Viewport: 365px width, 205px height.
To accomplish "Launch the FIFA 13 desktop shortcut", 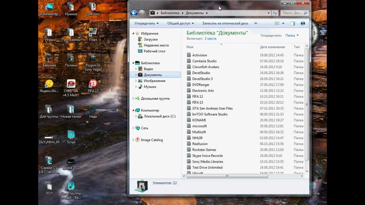I will point(93,86).
